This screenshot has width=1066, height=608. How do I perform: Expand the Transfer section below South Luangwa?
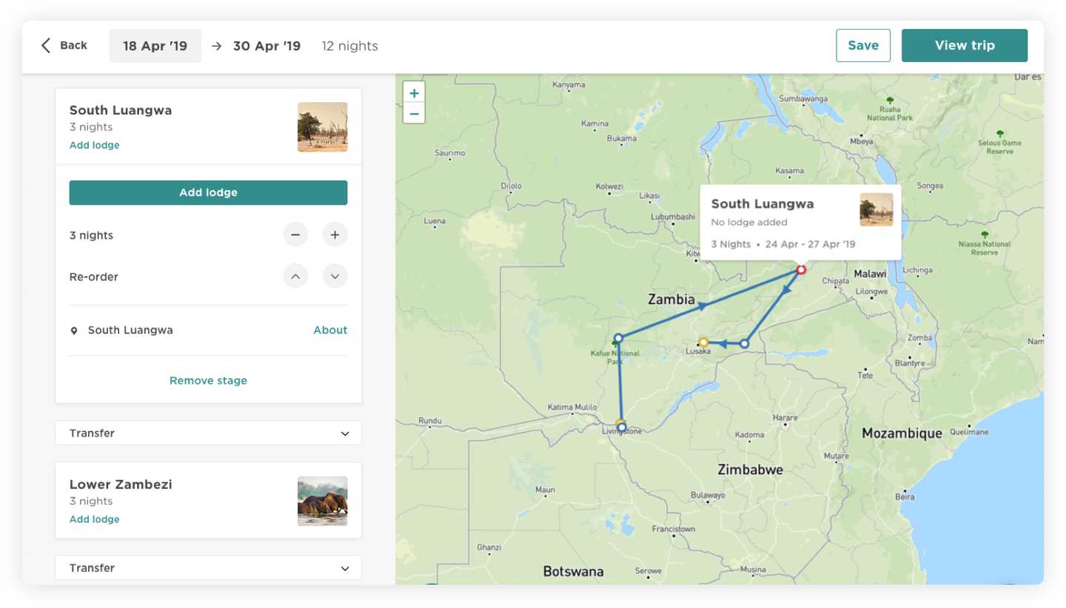coord(208,433)
